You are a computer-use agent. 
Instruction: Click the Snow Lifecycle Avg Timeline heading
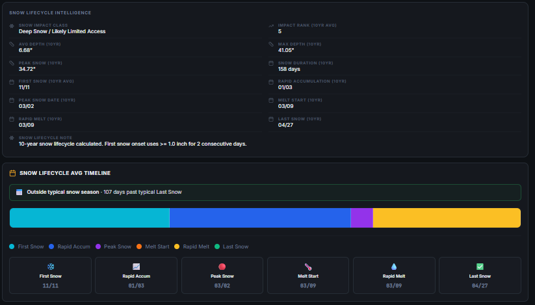pos(65,173)
